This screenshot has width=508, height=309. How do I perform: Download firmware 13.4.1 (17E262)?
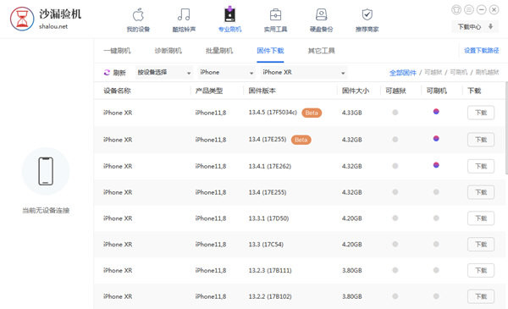[481, 166]
